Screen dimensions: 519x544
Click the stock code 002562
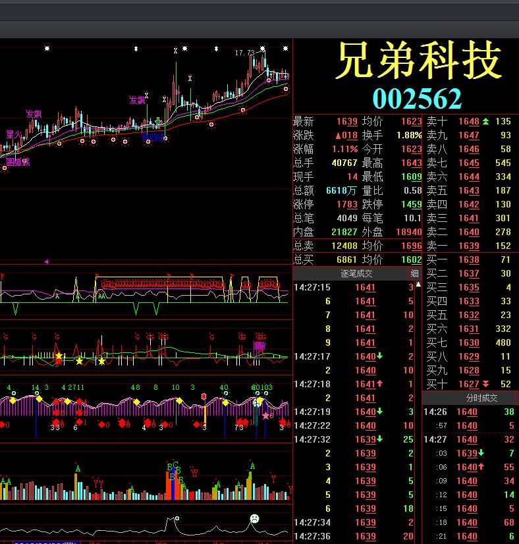click(417, 99)
